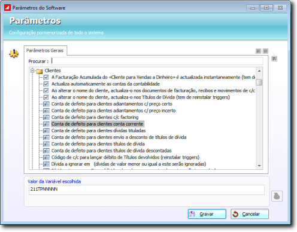The height and width of the screenshot is (232, 297).
Task: Click second small icon at tab panel top right
Action: coord(265,51)
